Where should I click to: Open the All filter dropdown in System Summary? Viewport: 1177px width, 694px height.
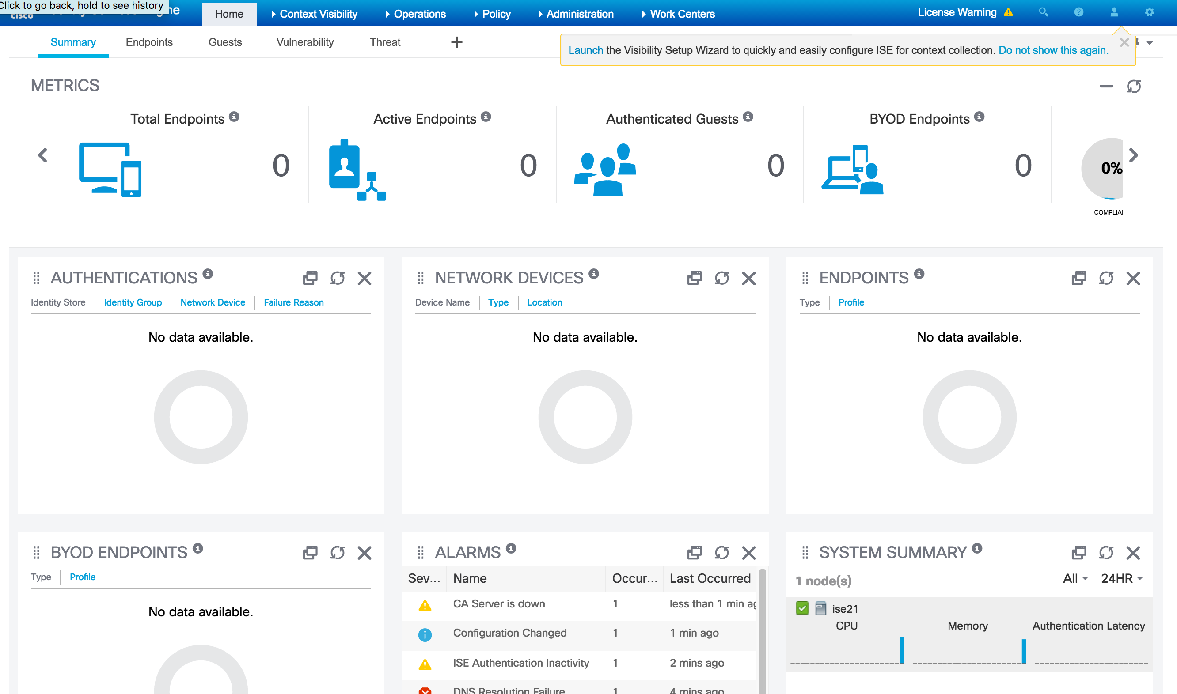pyautogui.click(x=1075, y=578)
